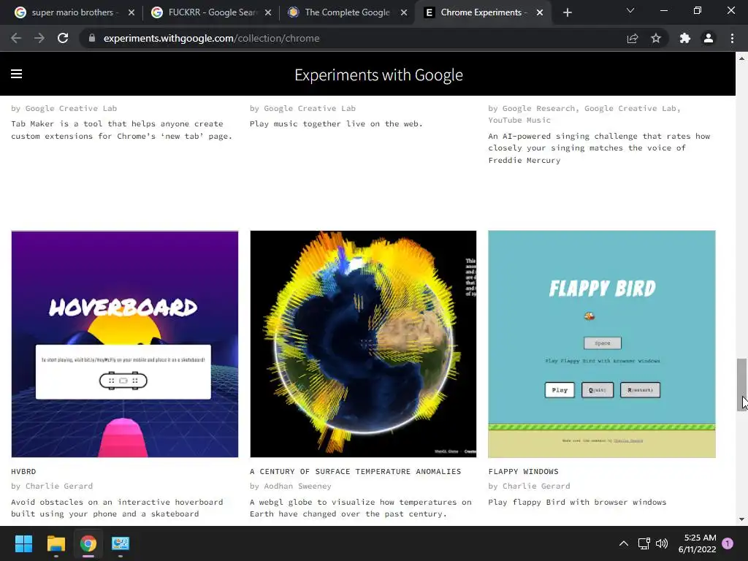748x561 pixels.
Task: Bookmark this page with the star
Action: [656, 38]
